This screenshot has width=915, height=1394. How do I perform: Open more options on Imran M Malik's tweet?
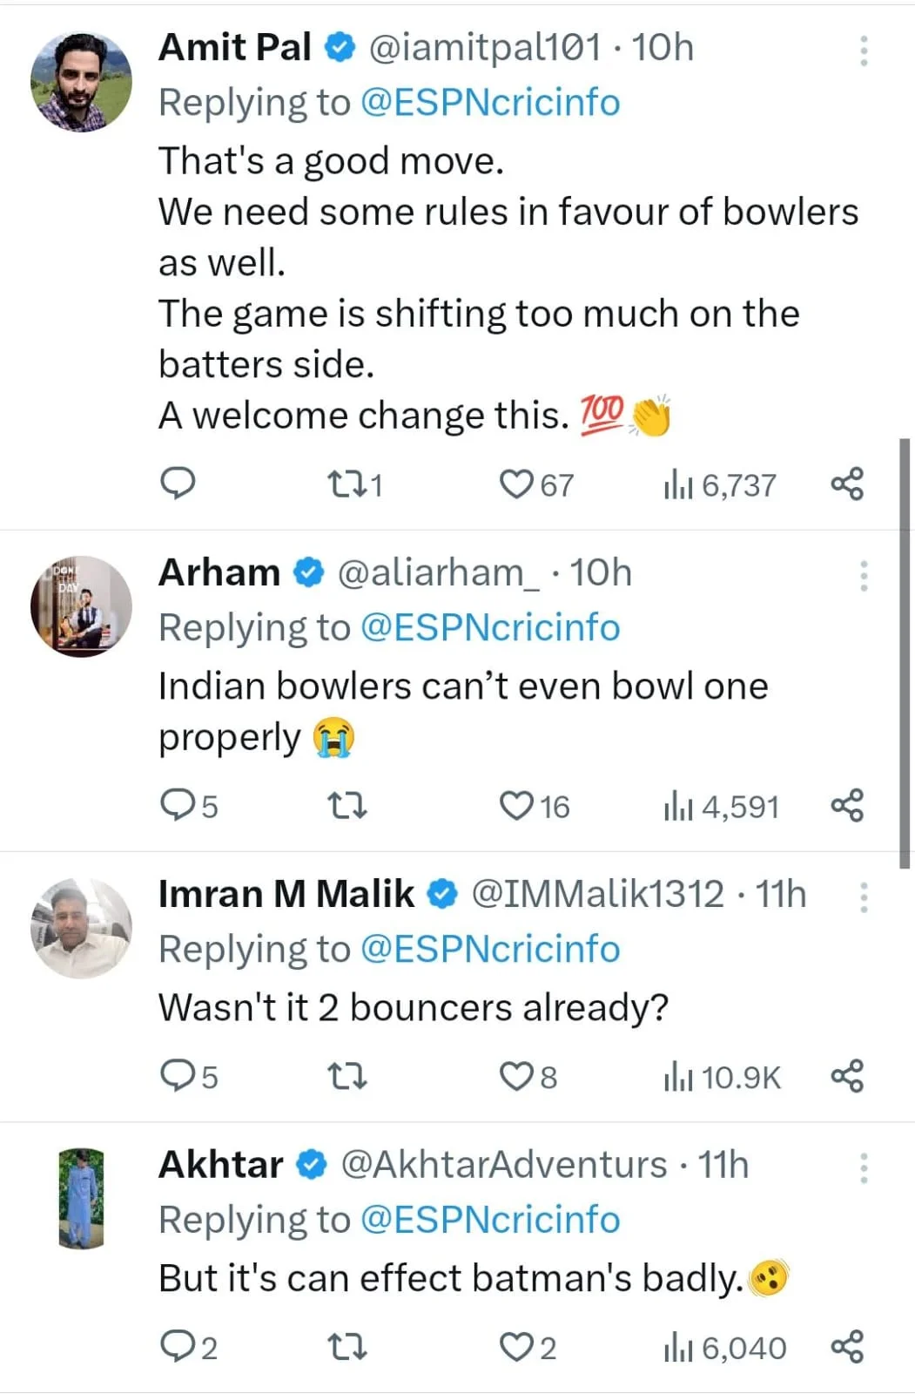point(864,897)
